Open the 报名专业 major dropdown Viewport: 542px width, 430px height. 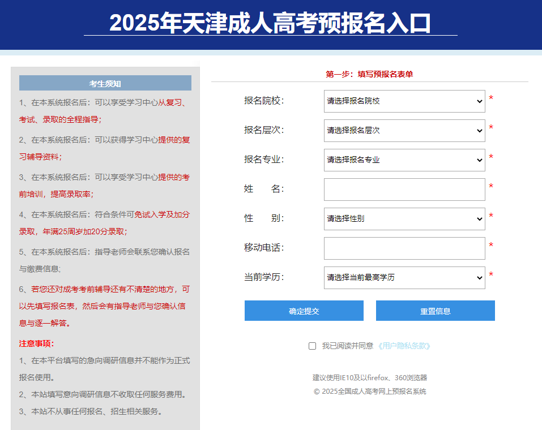tap(404, 160)
